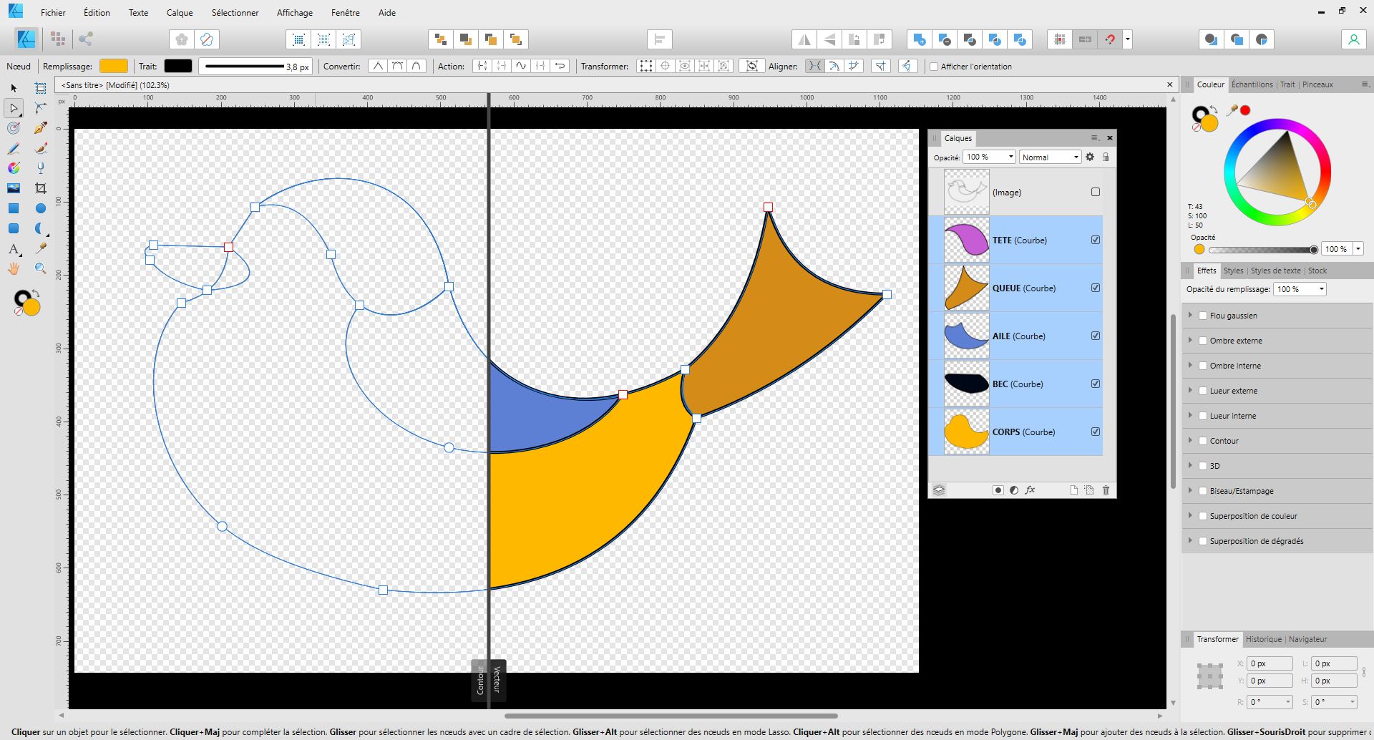Click the stroke width line field
This screenshot has width=1374, height=740.
[255, 67]
